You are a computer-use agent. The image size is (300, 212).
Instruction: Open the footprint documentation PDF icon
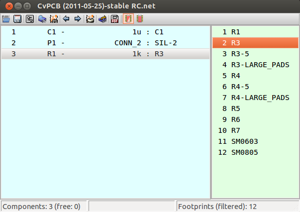[115, 19]
